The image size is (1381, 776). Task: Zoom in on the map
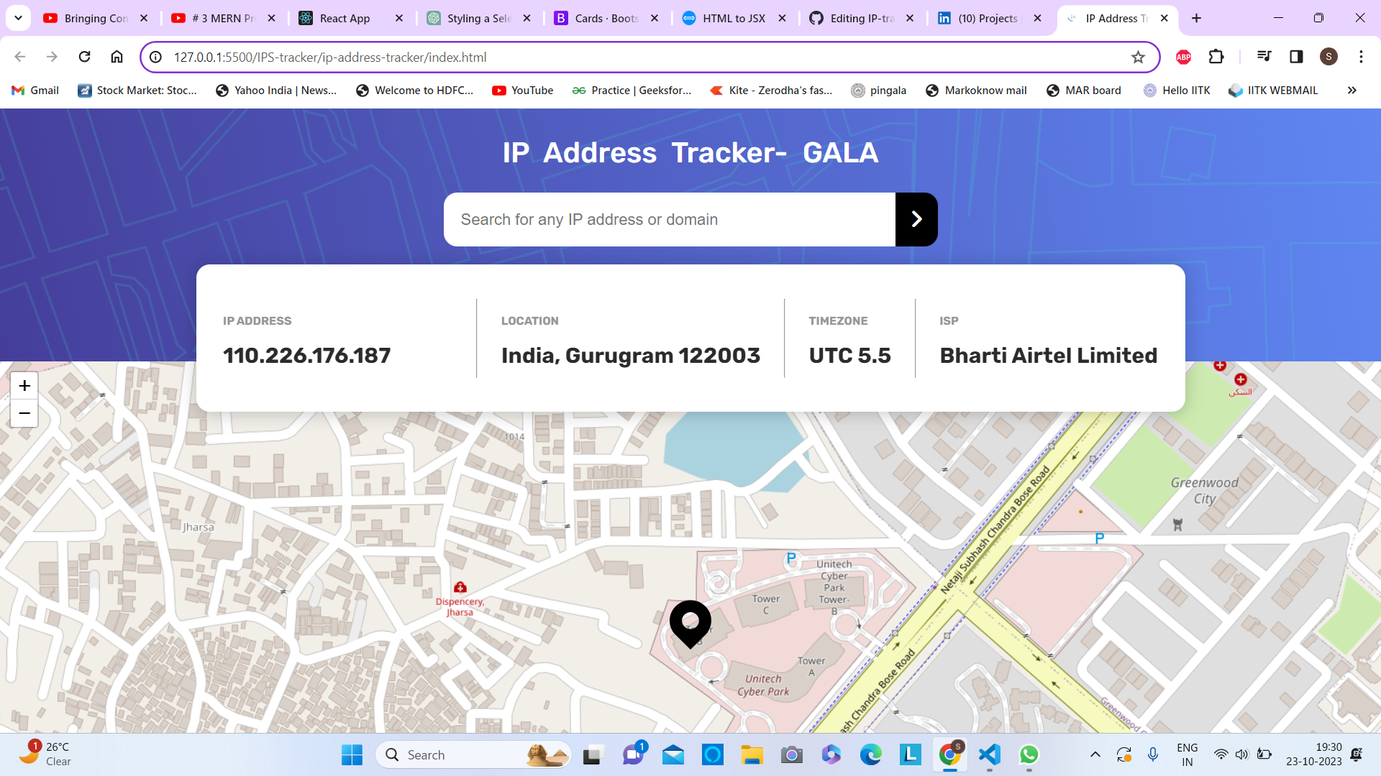24,385
